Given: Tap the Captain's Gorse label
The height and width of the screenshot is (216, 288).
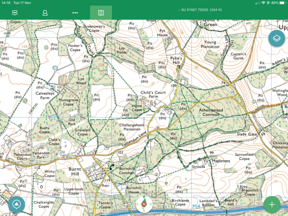Looking at the screenshot, I should pyautogui.click(x=238, y=56).
